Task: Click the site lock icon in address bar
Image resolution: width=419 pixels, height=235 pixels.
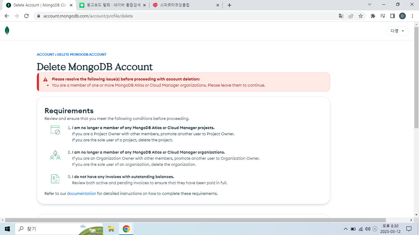Action: (39, 16)
